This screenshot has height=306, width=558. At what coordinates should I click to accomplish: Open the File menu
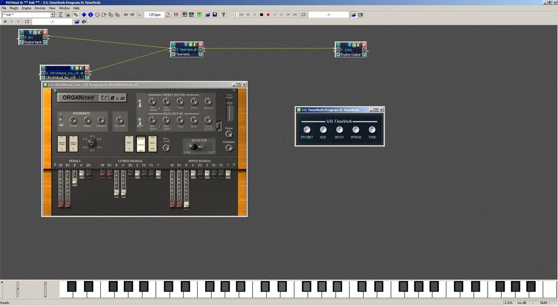[4, 8]
